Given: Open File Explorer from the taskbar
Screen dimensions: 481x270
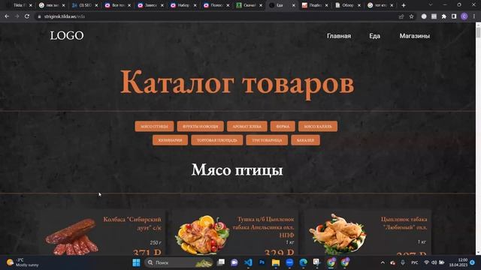Looking at the screenshot, I should [x=276, y=262].
